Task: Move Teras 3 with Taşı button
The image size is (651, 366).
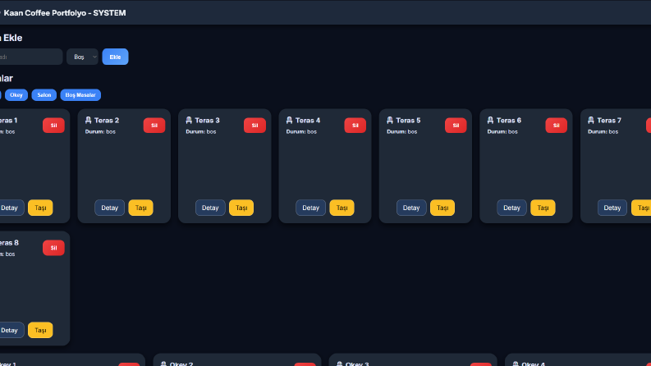Action: 241,208
